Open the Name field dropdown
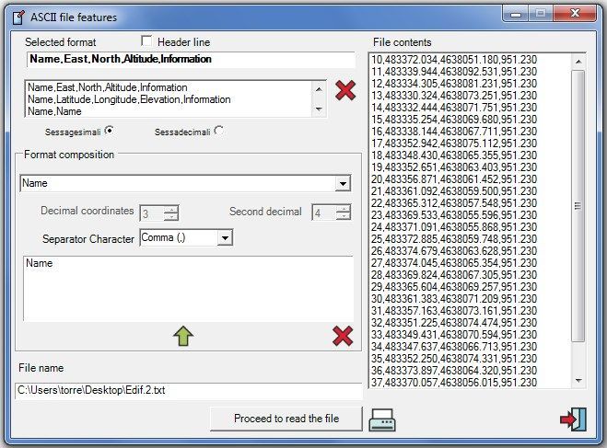607x448 pixels. tap(343, 184)
